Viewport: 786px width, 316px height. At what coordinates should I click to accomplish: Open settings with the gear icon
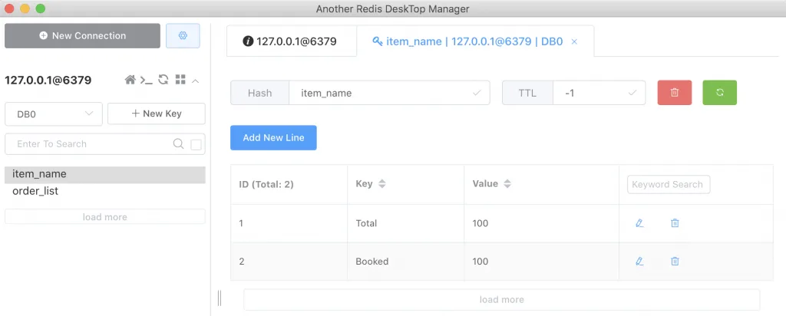pos(183,35)
